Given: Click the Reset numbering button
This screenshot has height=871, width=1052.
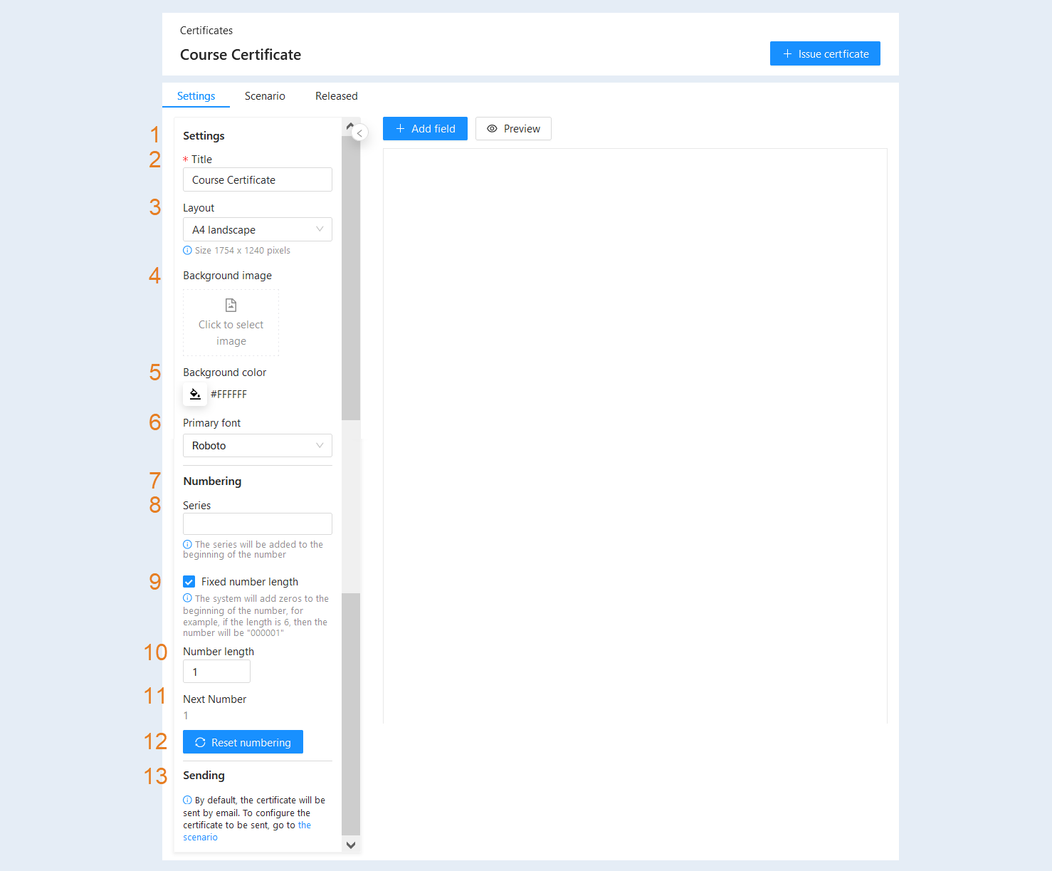Looking at the screenshot, I should coord(243,742).
